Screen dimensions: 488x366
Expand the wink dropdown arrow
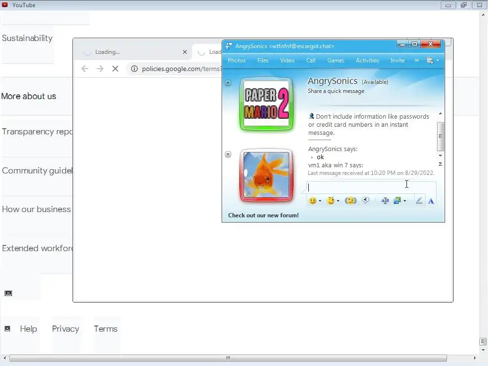(x=338, y=201)
